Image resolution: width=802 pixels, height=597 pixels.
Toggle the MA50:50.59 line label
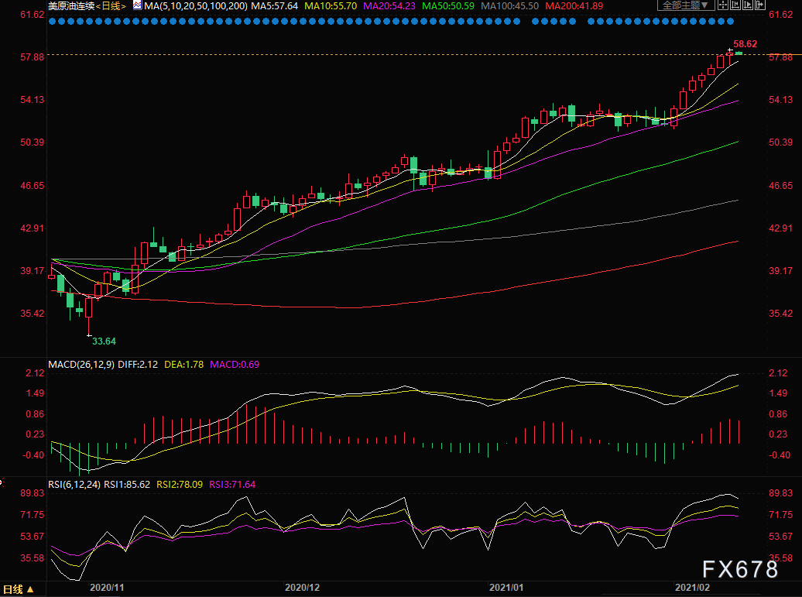449,6
